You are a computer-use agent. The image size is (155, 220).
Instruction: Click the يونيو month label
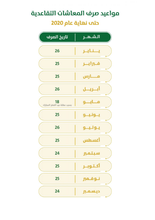92,115
